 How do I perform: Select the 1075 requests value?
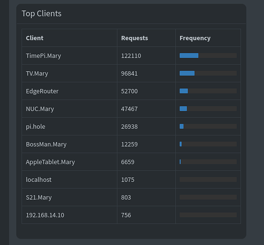point(128,180)
